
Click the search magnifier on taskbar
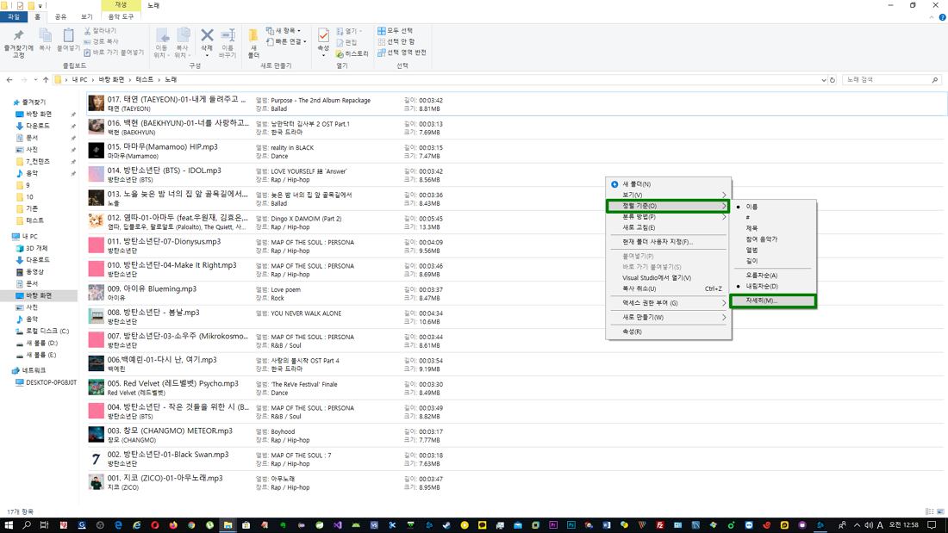click(27, 525)
